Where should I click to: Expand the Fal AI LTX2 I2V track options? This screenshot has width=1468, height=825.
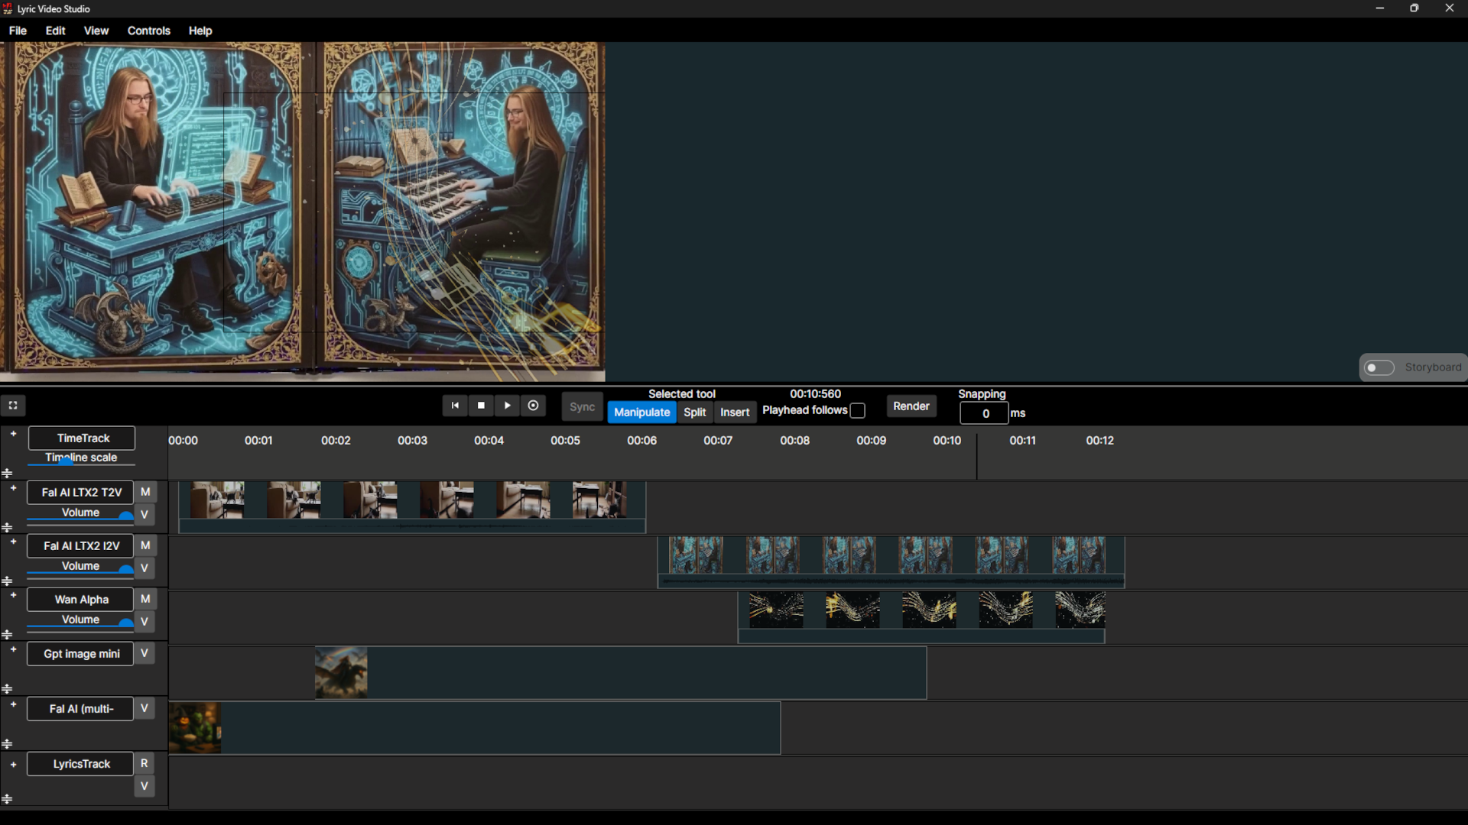coord(12,542)
